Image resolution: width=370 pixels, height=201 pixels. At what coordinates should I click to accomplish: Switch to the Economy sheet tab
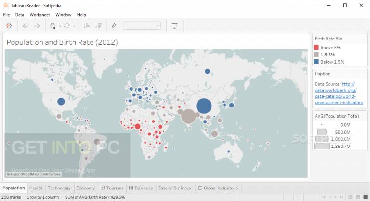[85, 188]
